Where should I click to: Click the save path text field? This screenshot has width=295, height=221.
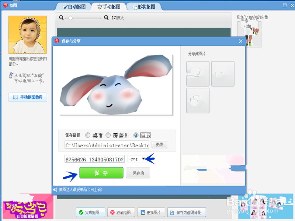click(x=107, y=144)
